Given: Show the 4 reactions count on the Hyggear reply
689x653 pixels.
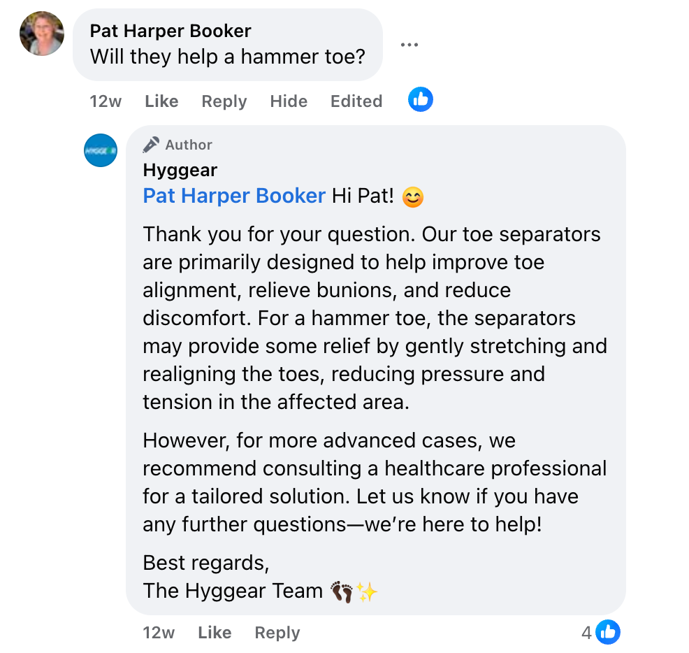Looking at the screenshot, I should point(586,633).
